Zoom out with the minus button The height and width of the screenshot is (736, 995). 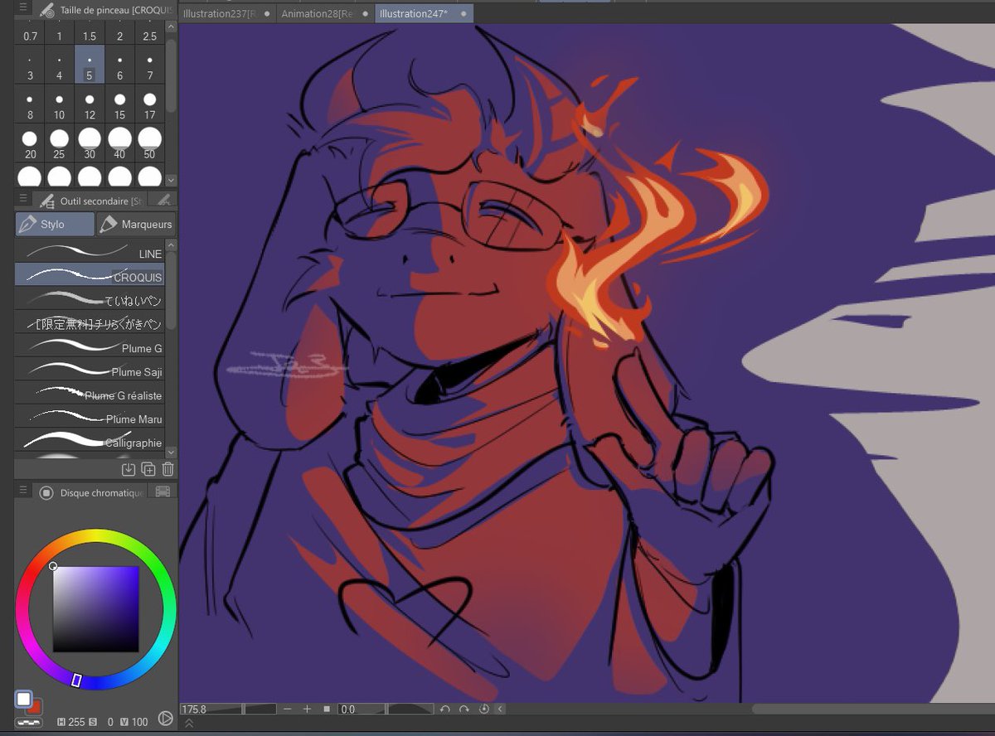(x=288, y=709)
